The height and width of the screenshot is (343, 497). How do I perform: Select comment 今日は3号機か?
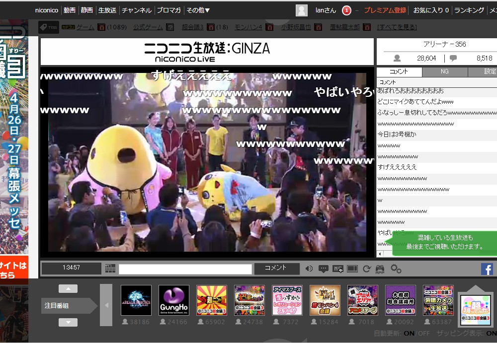click(x=436, y=135)
